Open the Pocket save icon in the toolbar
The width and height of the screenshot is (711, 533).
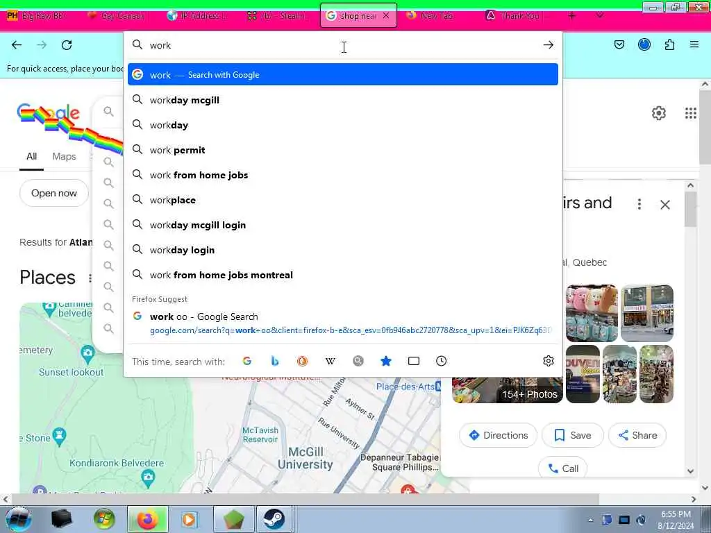(x=619, y=44)
